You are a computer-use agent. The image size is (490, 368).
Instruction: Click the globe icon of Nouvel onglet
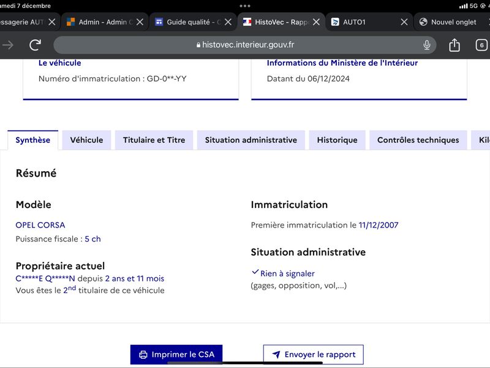point(423,22)
